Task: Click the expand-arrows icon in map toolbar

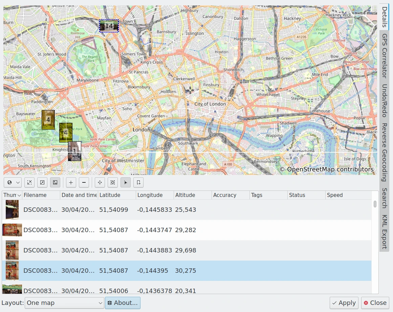Action: coord(29,183)
